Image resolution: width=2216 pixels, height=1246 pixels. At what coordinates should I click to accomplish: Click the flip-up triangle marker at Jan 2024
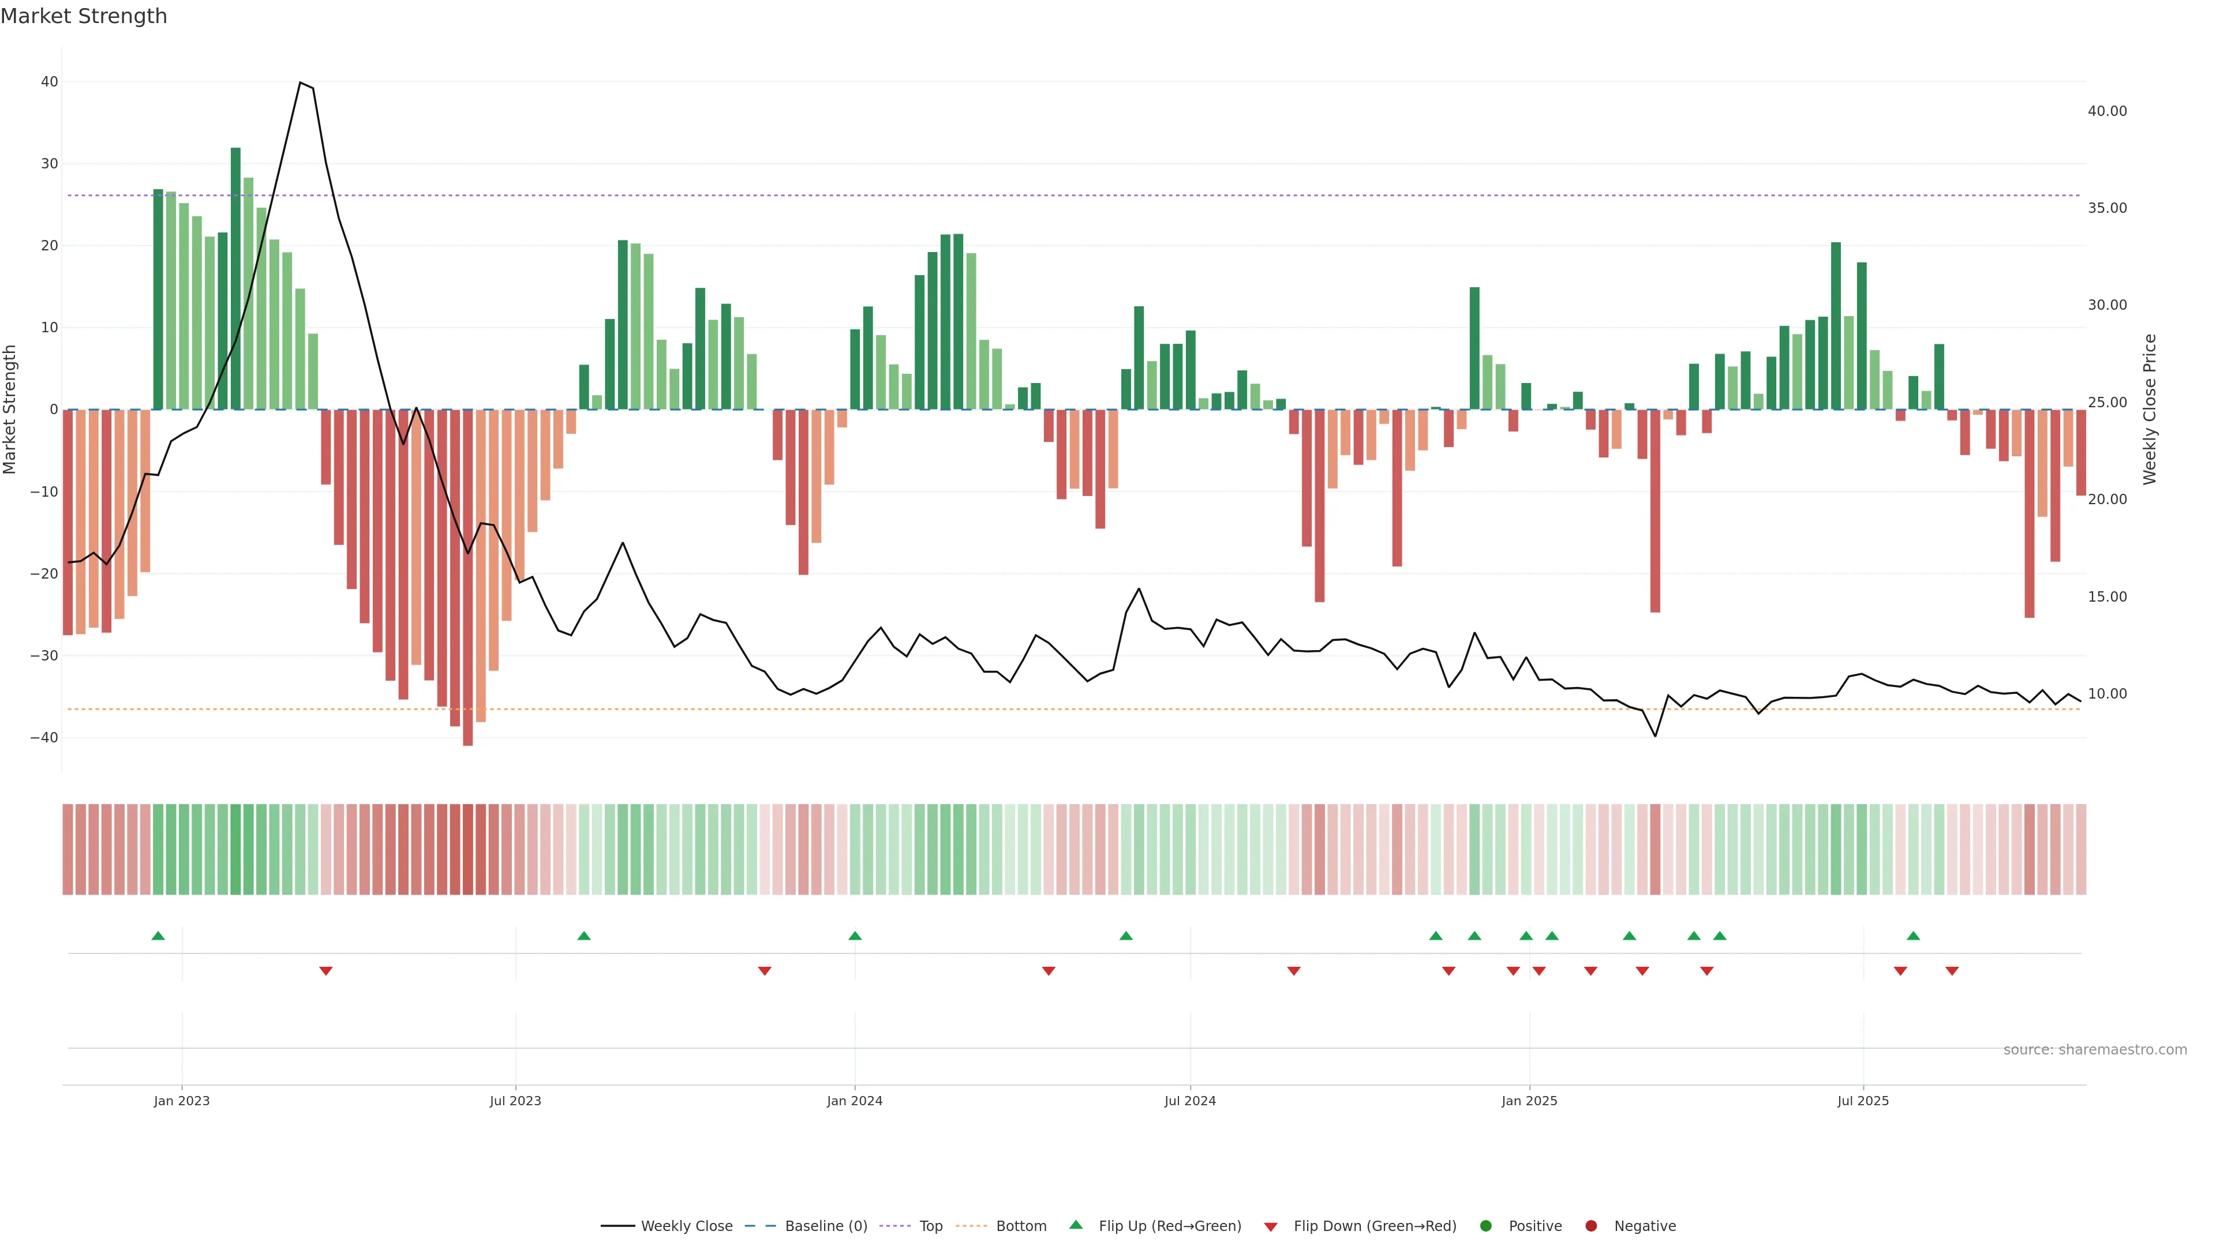(x=855, y=936)
